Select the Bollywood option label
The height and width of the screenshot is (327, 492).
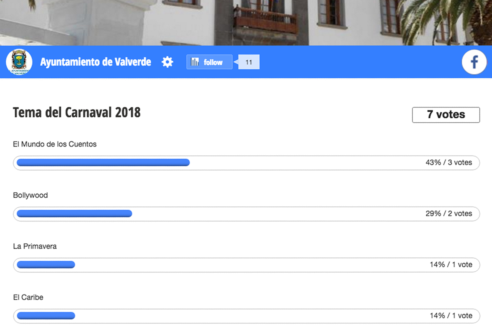(x=30, y=195)
